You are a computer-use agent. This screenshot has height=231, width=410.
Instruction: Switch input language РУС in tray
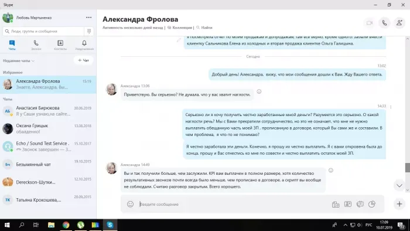tap(368, 225)
